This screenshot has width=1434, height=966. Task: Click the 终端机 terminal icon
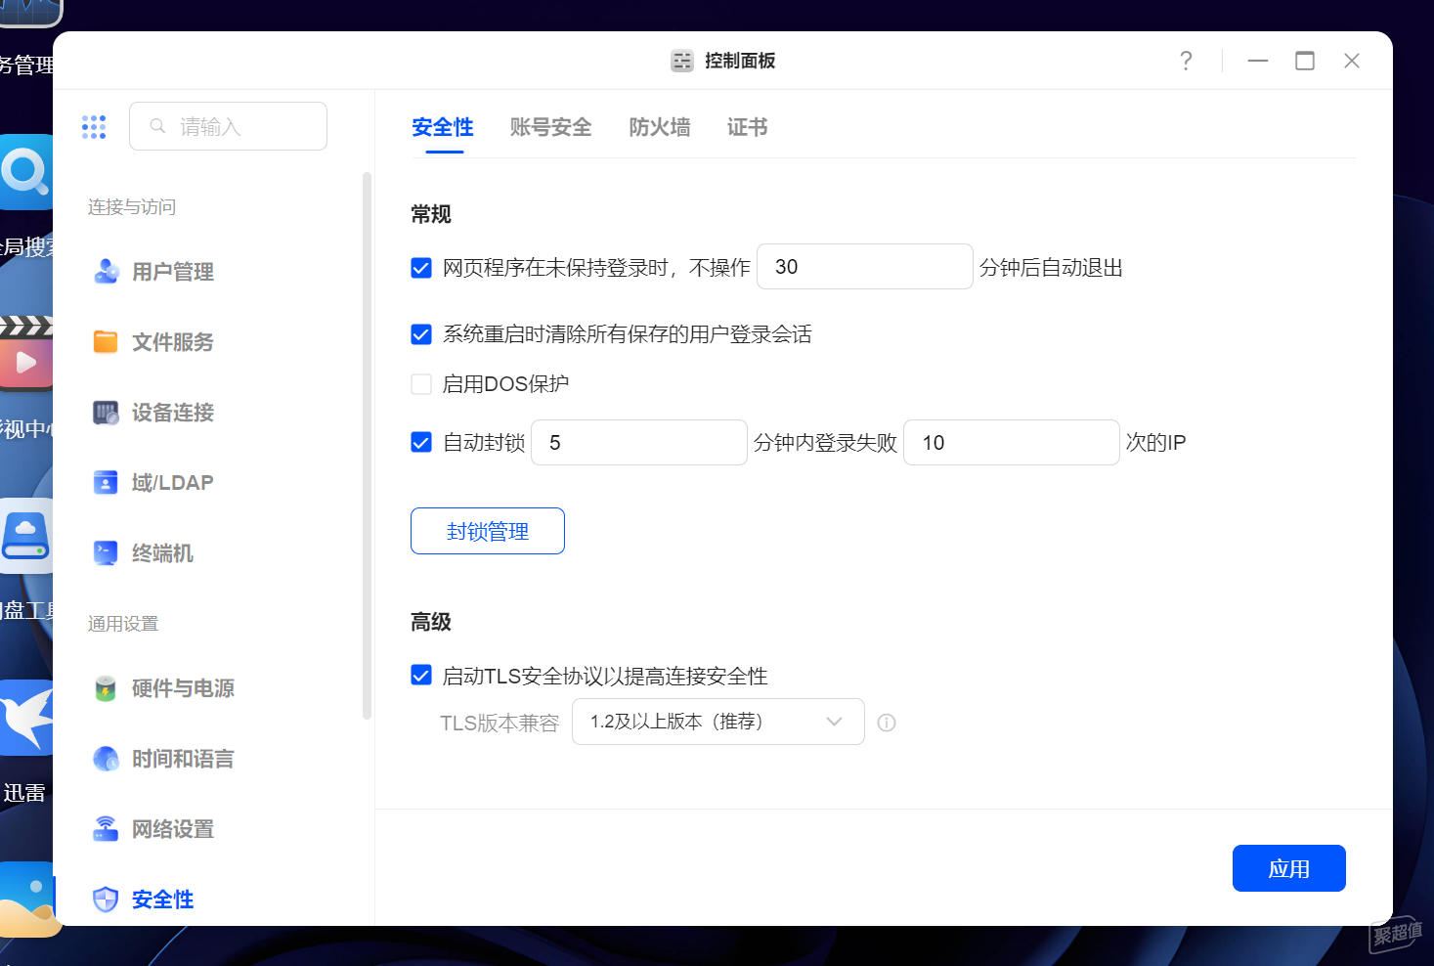click(106, 553)
